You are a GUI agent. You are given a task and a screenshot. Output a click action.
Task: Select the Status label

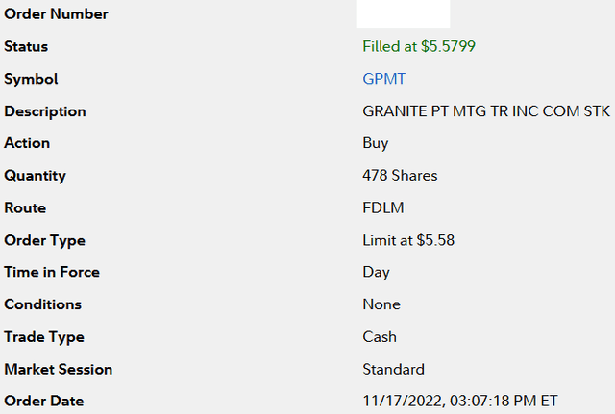click(26, 47)
